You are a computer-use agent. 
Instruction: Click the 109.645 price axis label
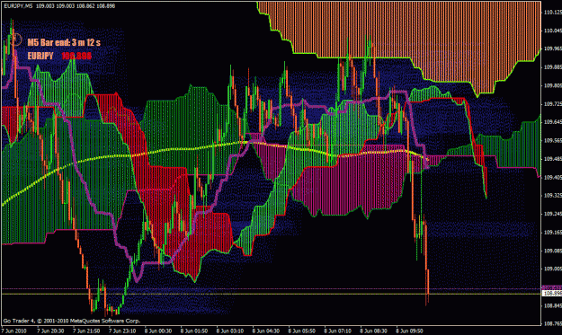pyautogui.click(x=553, y=122)
